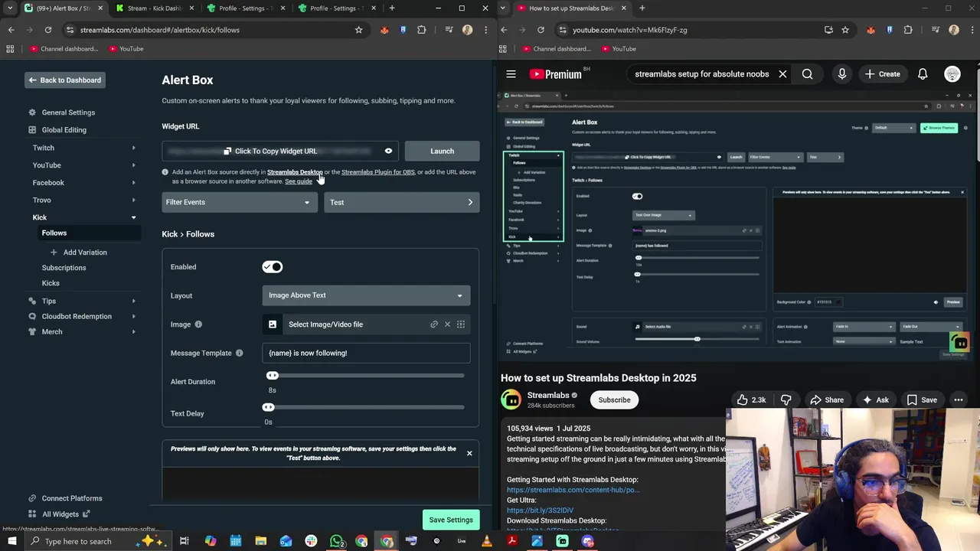
Task: Expand the Test menu button
Action: click(x=402, y=202)
